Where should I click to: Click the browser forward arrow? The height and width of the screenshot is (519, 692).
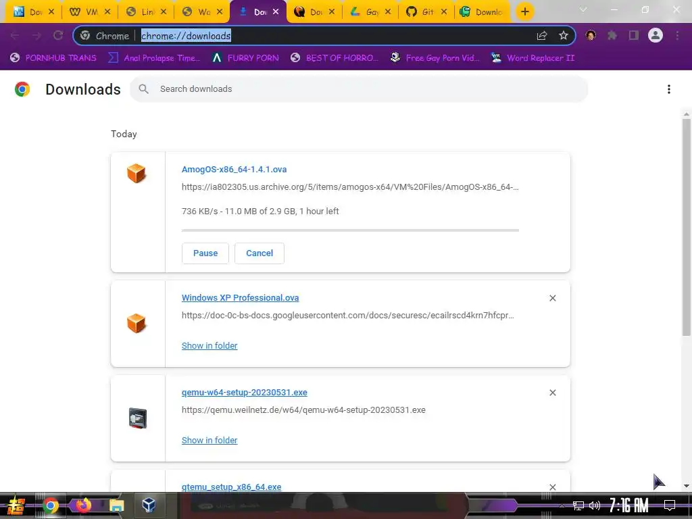click(x=36, y=36)
